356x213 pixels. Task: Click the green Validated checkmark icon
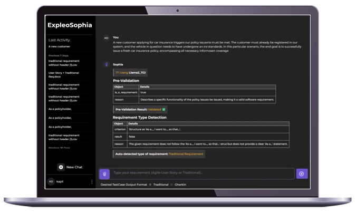point(163,110)
